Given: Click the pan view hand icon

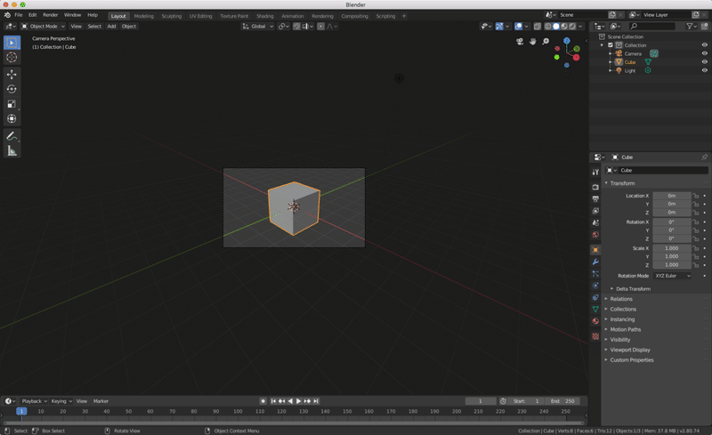Looking at the screenshot, I should 533,42.
